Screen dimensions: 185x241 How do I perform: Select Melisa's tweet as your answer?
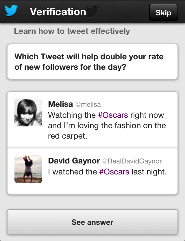[x=92, y=119]
